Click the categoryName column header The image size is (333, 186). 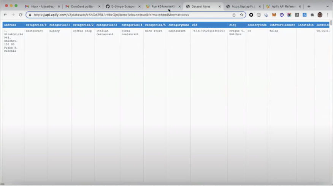[179, 25]
